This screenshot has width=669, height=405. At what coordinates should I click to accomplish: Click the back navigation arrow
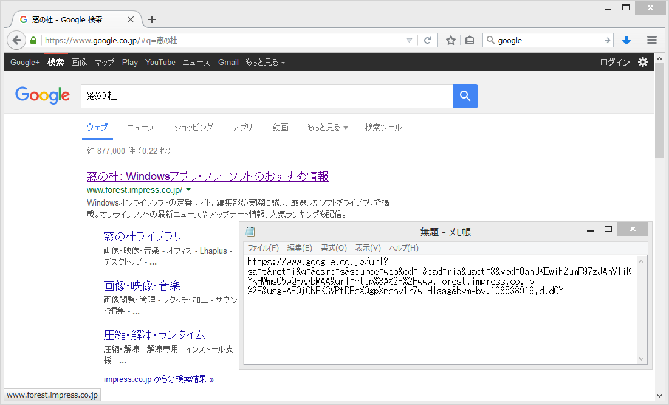(x=16, y=40)
